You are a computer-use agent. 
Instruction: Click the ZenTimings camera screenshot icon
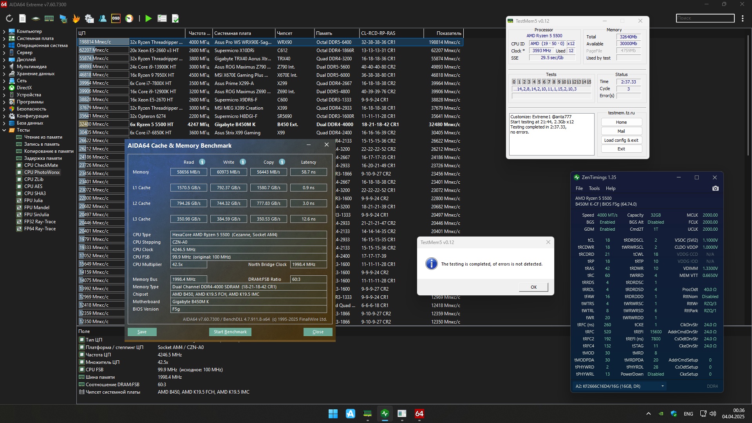(x=715, y=188)
